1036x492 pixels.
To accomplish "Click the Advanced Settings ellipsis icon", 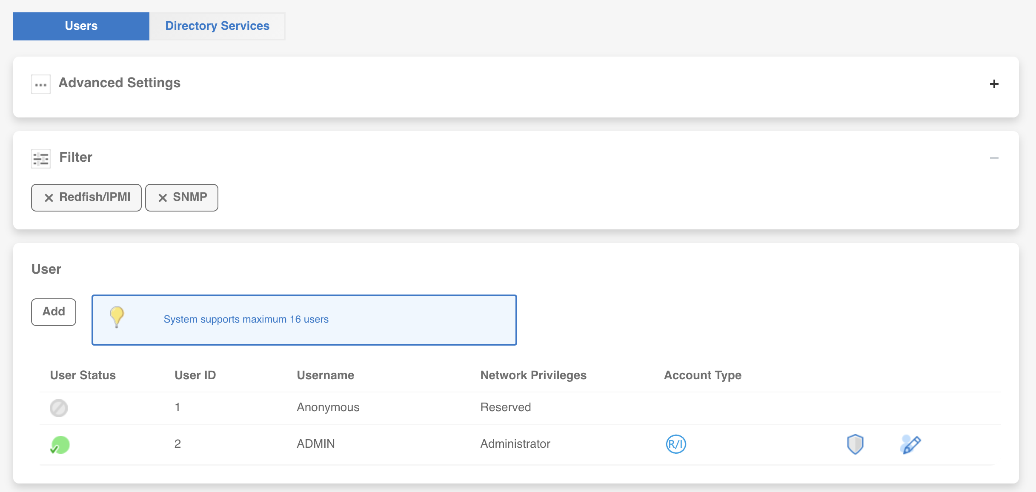I will (40, 83).
